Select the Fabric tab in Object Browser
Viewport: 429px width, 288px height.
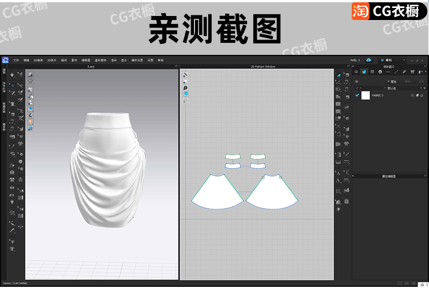[363, 72]
